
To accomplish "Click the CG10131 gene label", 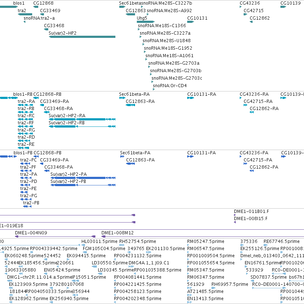I will 197,18.
